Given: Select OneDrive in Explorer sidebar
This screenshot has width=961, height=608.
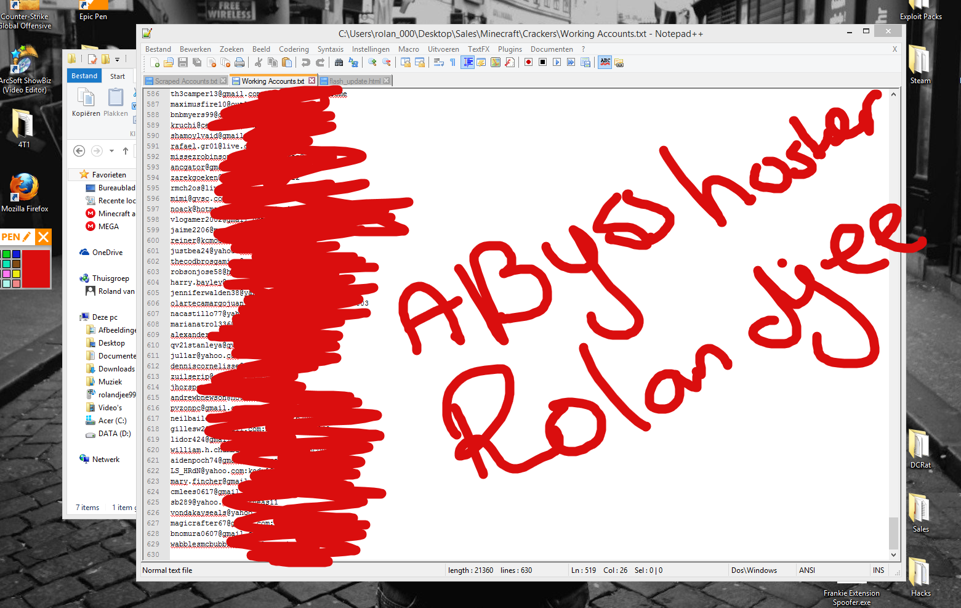Looking at the screenshot, I should coord(102,253).
